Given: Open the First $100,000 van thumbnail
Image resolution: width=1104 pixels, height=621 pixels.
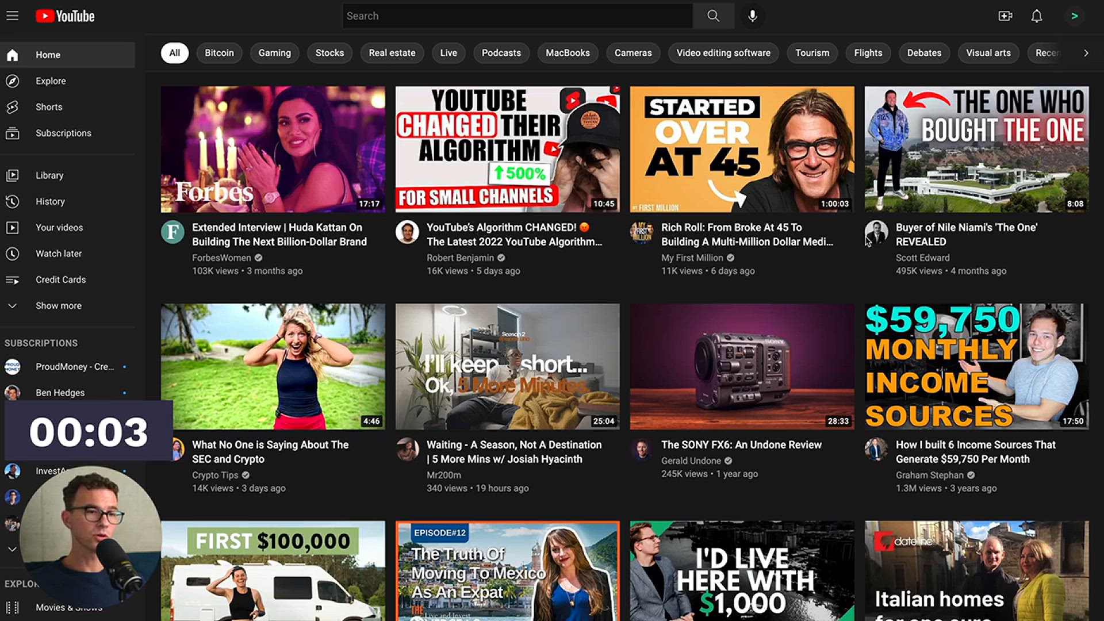Looking at the screenshot, I should (x=273, y=571).
